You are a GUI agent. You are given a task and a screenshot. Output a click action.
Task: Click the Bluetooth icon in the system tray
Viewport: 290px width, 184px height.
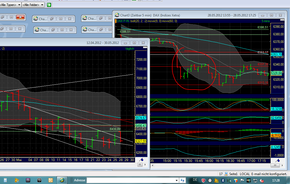click(x=223, y=180)
